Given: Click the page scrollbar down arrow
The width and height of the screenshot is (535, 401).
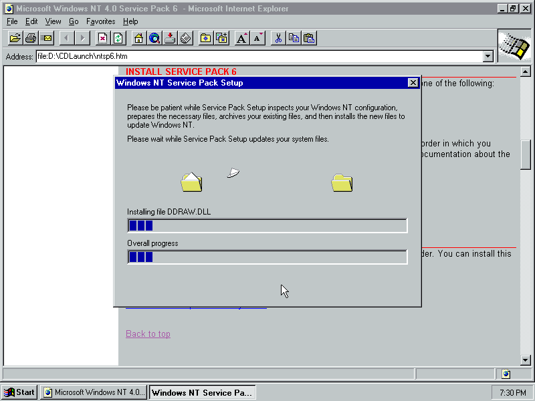Looking at the screenshot, I should coord(525,360).
